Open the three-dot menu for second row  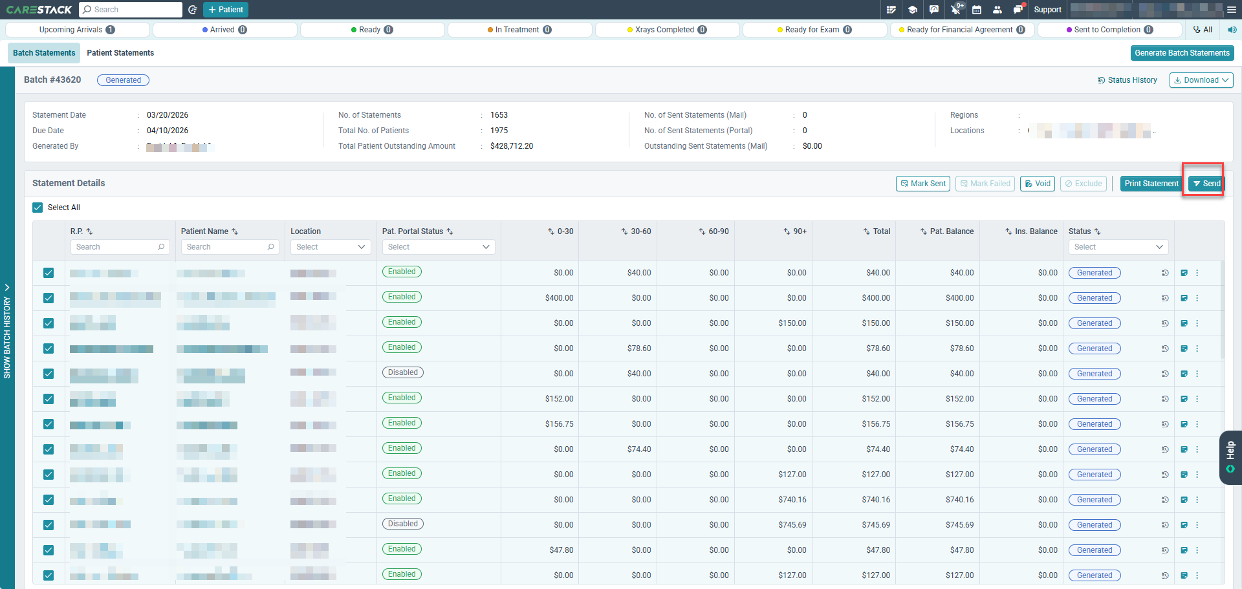pos(1197,298)
